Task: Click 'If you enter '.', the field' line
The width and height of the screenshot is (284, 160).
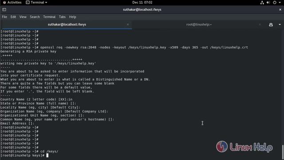Action: click(47, 92)
